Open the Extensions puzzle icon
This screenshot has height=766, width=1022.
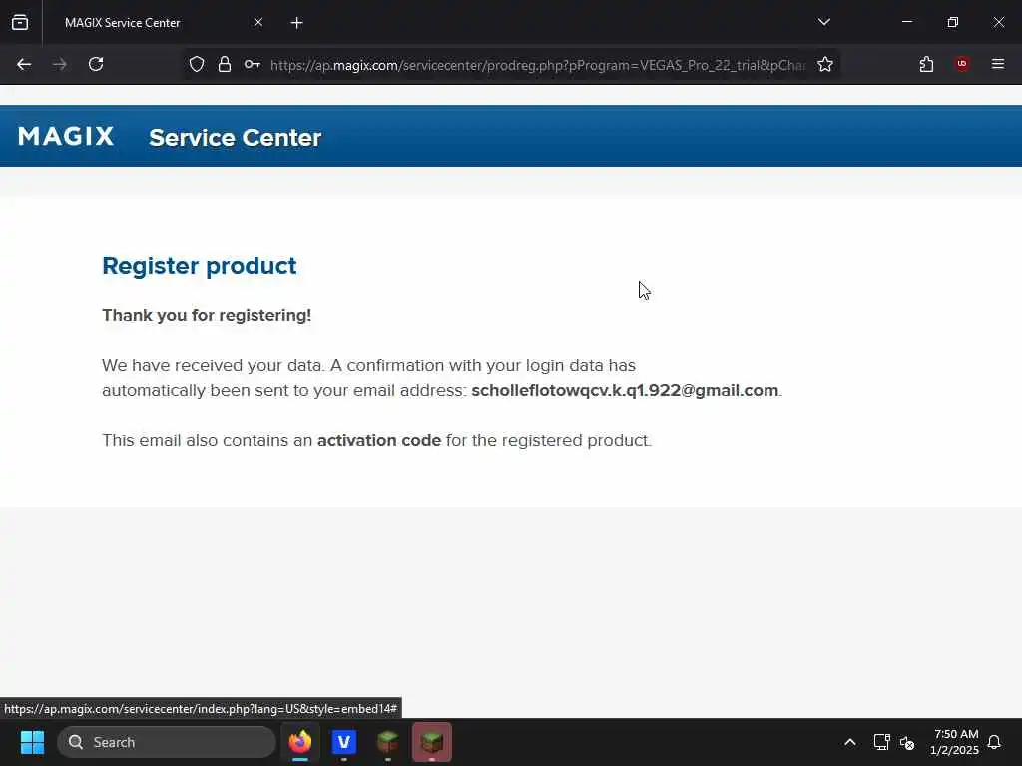(x=926, y=64)
